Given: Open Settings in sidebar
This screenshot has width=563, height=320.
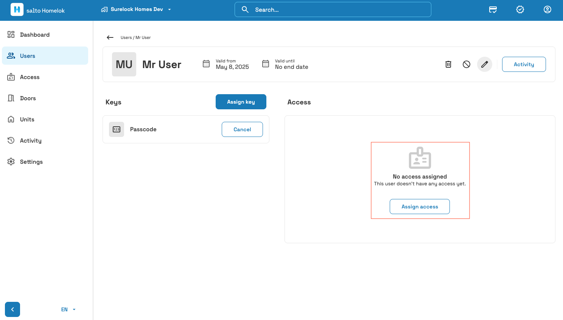Looking at the screenshot, I should pos(45,162).
